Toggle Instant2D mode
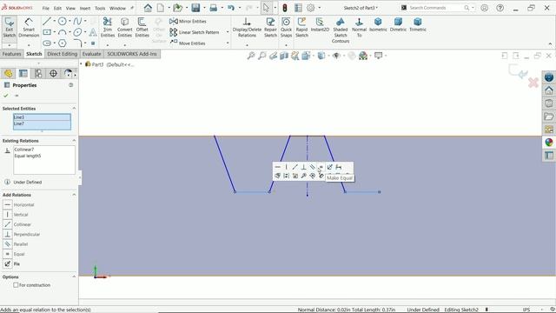The image size is (556, 313). (320, 25)
